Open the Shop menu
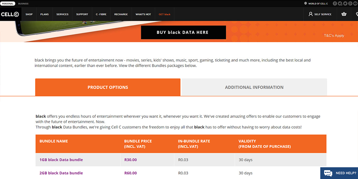Viewport: 358px width, 179px height. tap(29, 14)
